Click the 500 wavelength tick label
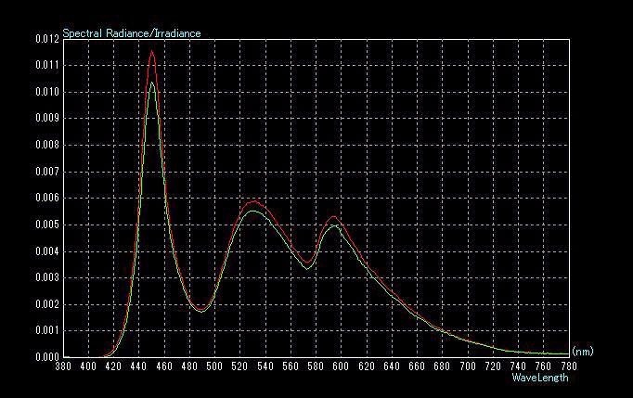 point(214,366)
